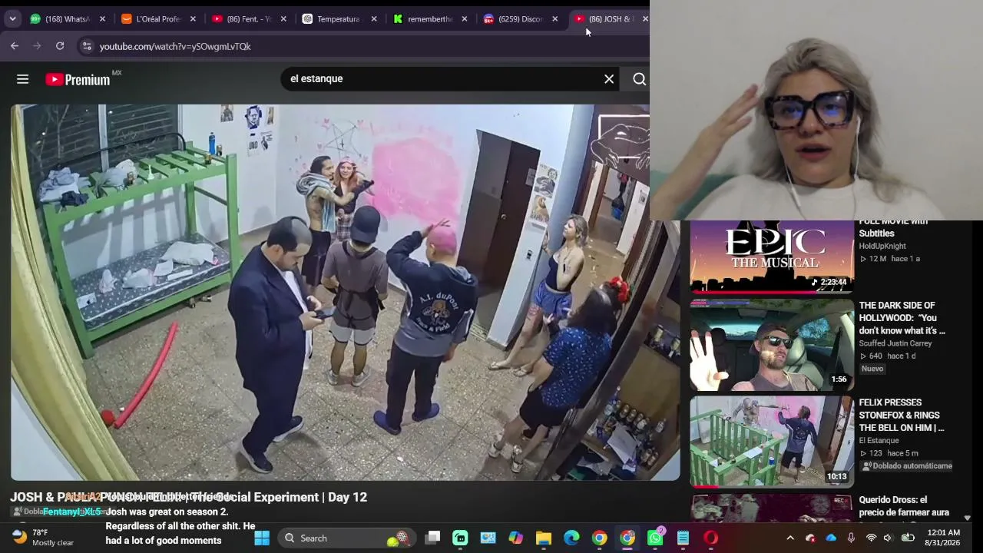Screen dimensions: 983x553
Task: Open Task View on the taskbar
Action: [x=433, y=538]
